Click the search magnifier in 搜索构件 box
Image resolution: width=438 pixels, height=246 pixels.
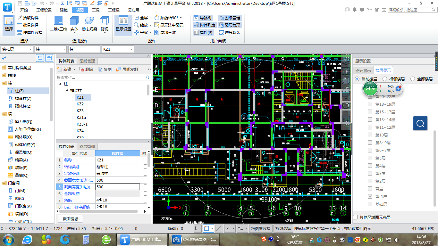147,77
